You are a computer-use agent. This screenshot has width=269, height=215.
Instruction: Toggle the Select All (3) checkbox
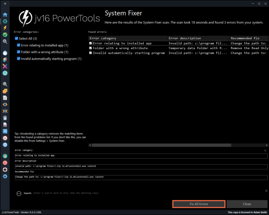point(16,38)
